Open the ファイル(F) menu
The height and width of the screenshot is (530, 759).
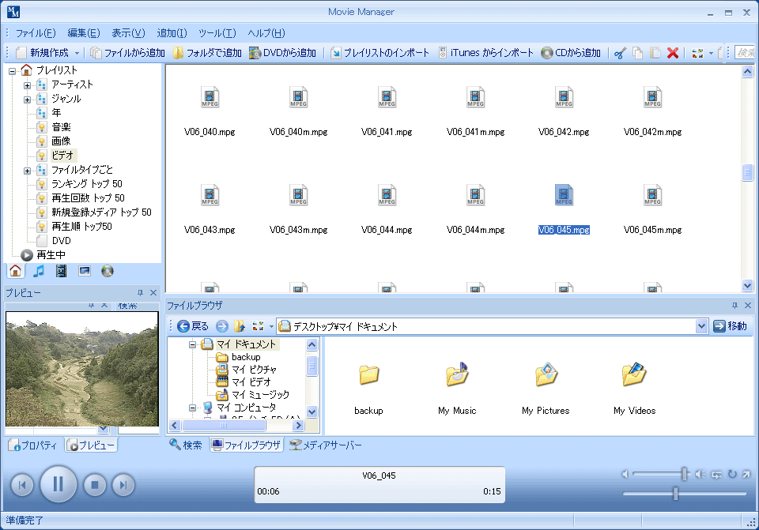pyautogui.click(x=36, y=33)
